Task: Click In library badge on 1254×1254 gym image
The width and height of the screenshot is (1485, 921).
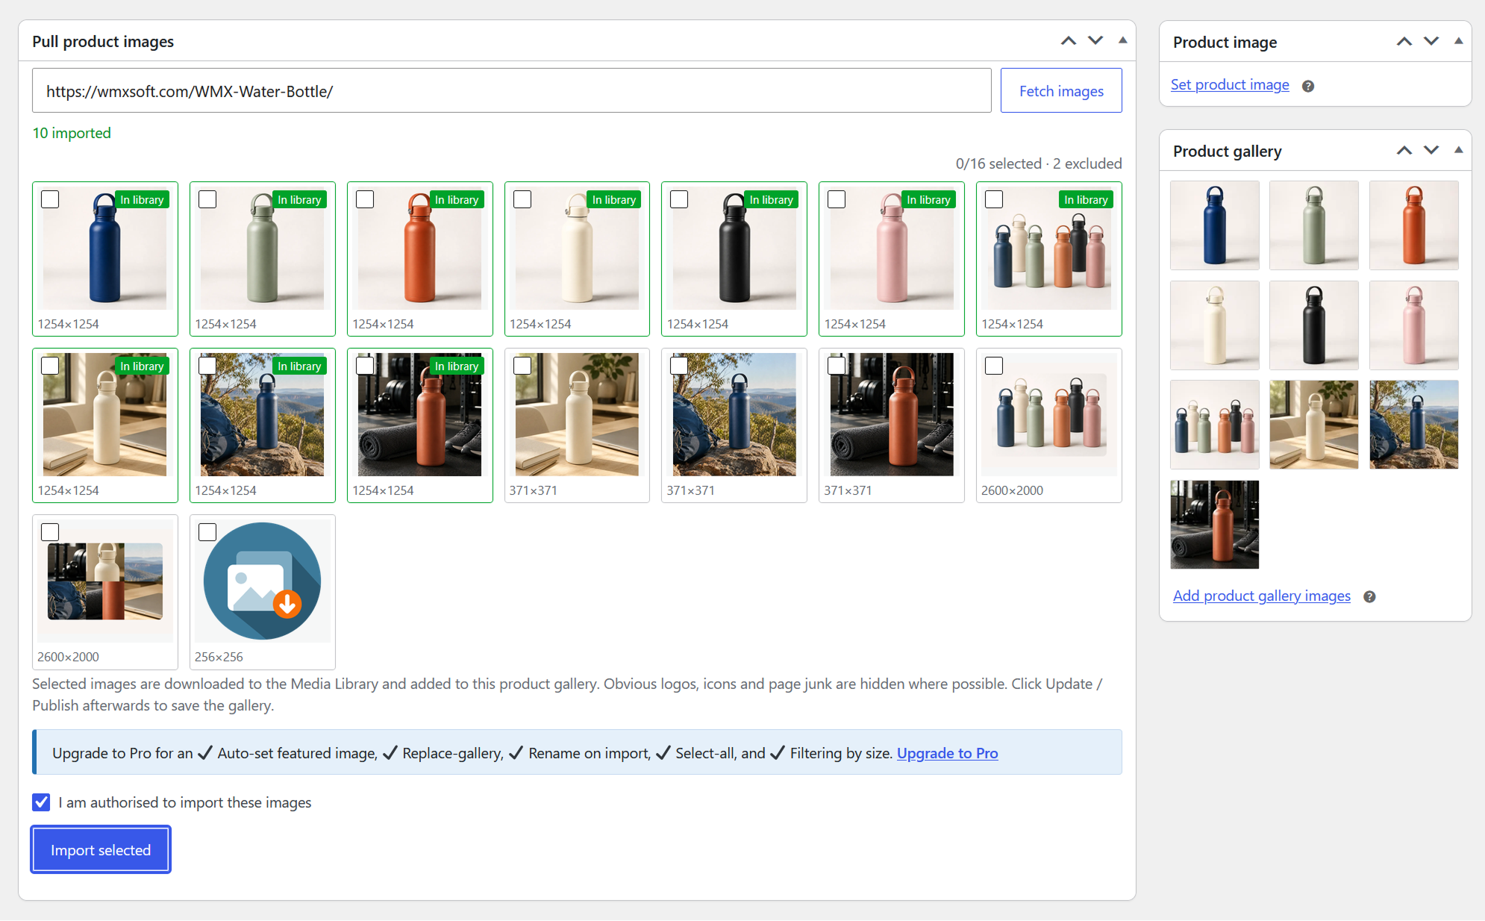Action: tap(457, 366)
